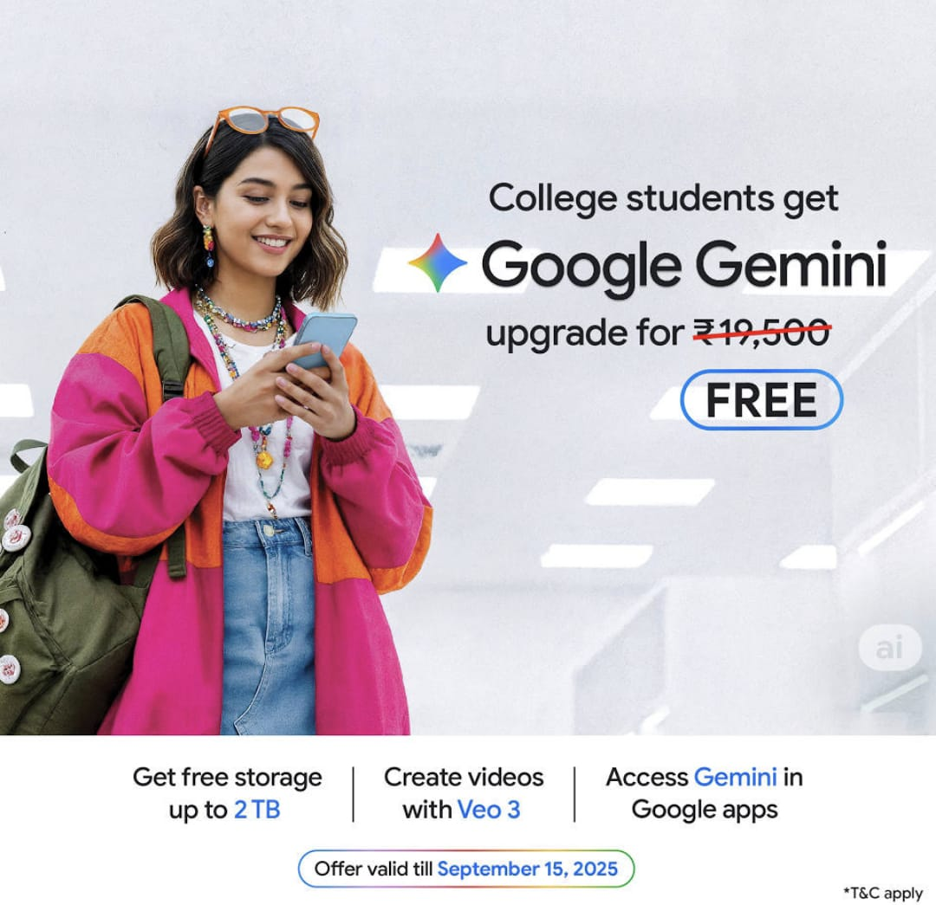Click the "Offer valid till September 15, 2025" pill
The width and height of the screenshot is (936, 905).
[465, 869]
